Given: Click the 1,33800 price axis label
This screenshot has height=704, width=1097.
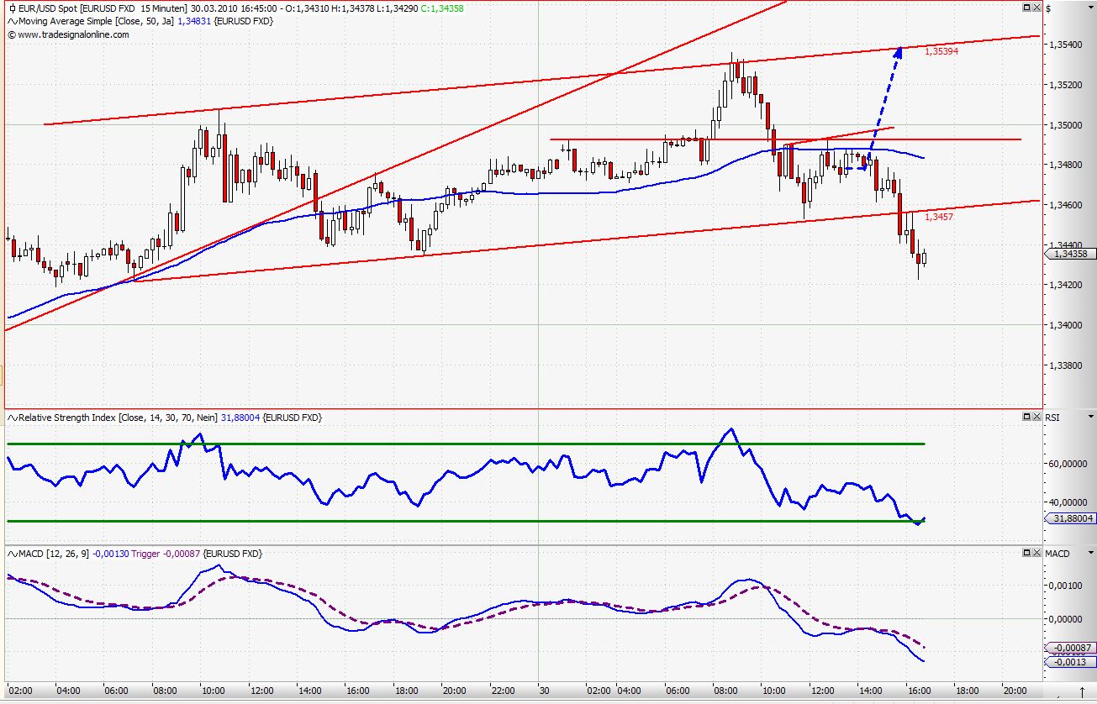Looking at the screenshot, I should point(1066,365).
